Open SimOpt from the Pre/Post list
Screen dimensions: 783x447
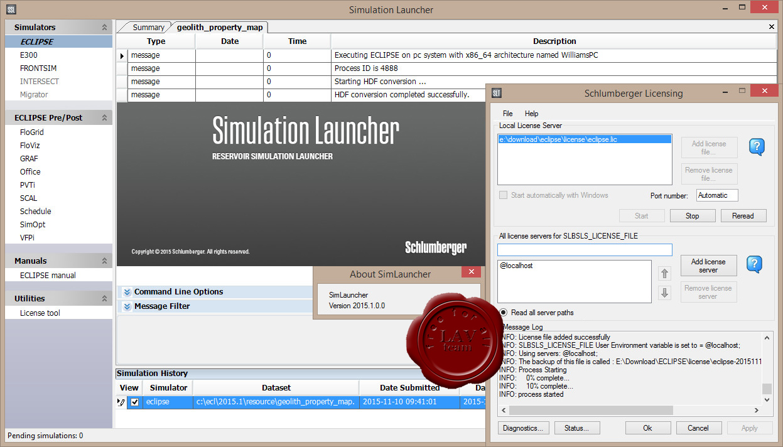(x=33, y=225)
